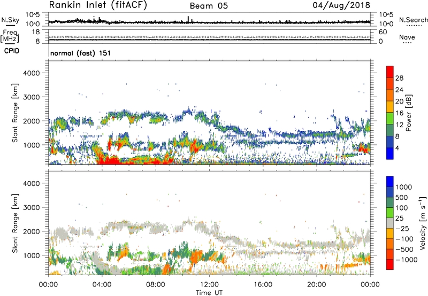Click the '12:00' time axis label

(x=209, y=285)
